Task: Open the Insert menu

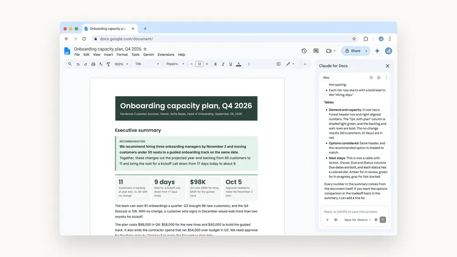Action: click(108, 55)
